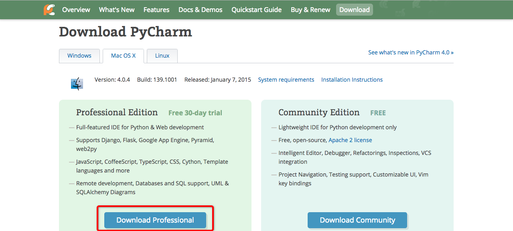513x231 pixels.
Task: Click the Professional Edition heading
Action: pos(117,112)
